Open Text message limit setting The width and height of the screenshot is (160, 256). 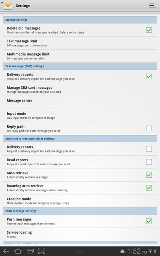pyautogui.click(x=80, y=43)
